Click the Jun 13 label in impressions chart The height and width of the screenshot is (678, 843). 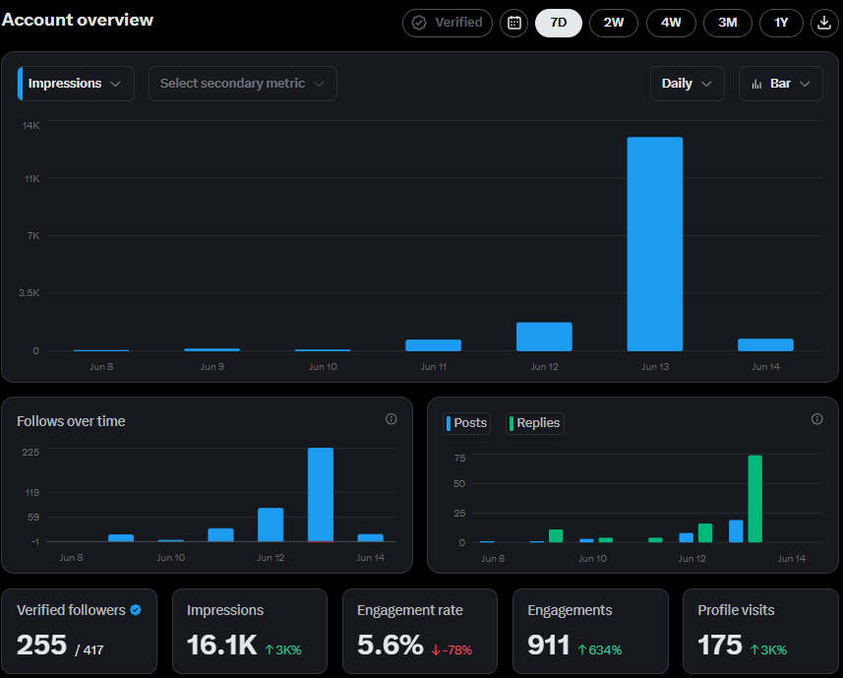(x=655, y=367)
